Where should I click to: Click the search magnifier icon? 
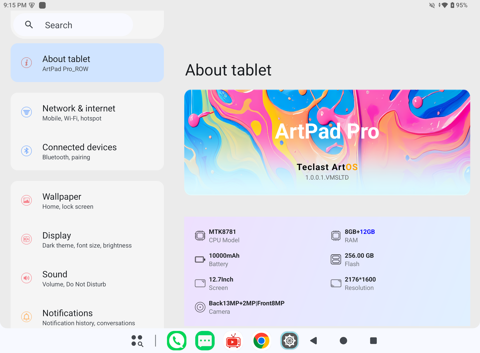click(29, 25)
